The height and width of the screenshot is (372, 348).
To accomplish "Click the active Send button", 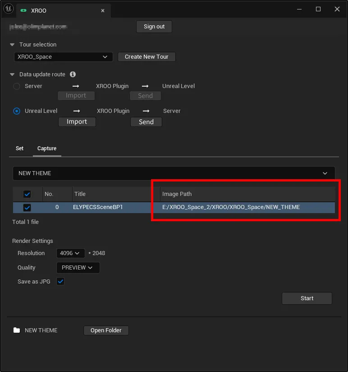I will tap(146, 122).
